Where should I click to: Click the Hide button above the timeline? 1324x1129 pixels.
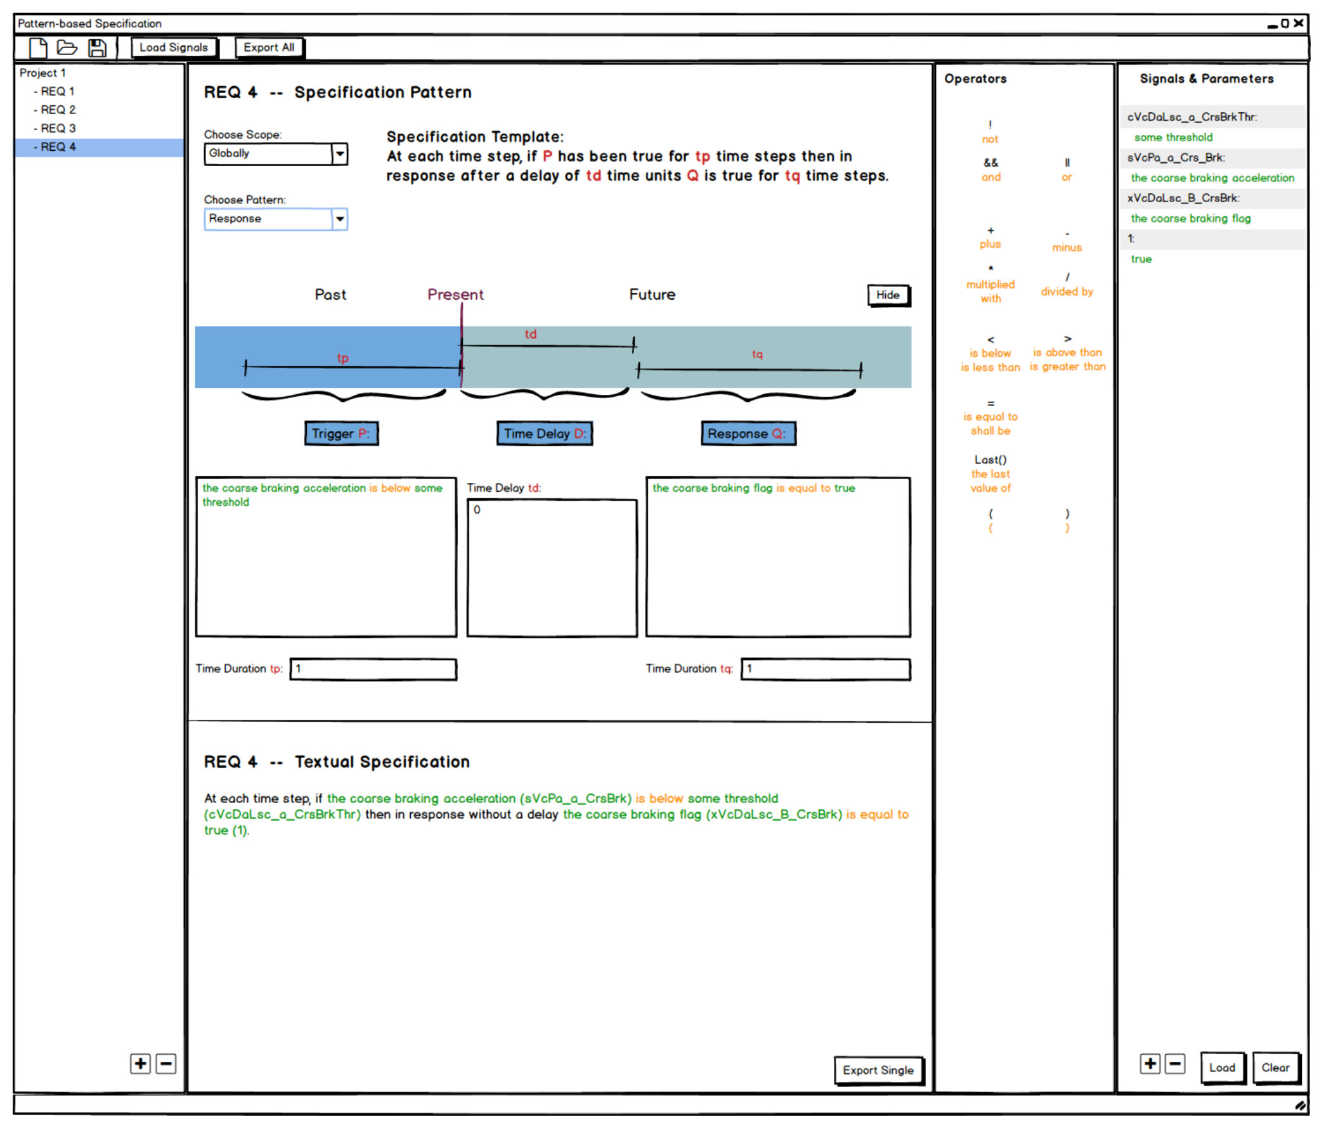tap(888, 295)
